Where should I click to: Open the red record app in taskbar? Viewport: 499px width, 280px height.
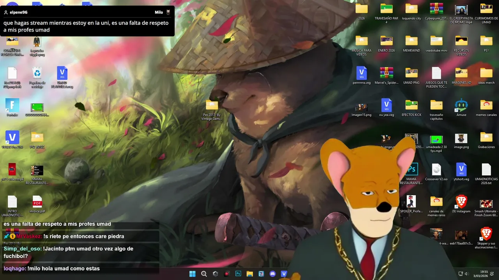227,274
